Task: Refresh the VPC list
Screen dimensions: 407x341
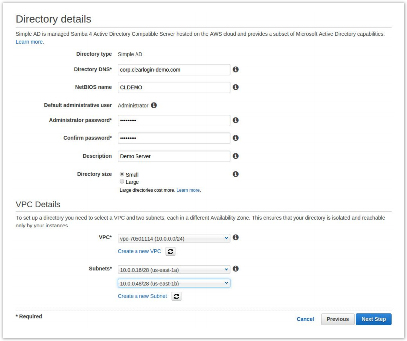Action: 170,252
